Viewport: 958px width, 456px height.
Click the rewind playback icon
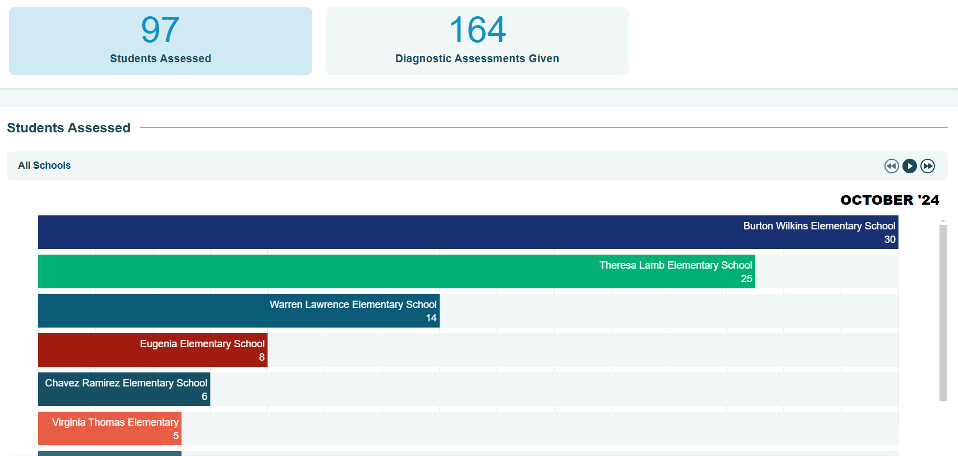point(891,166)
